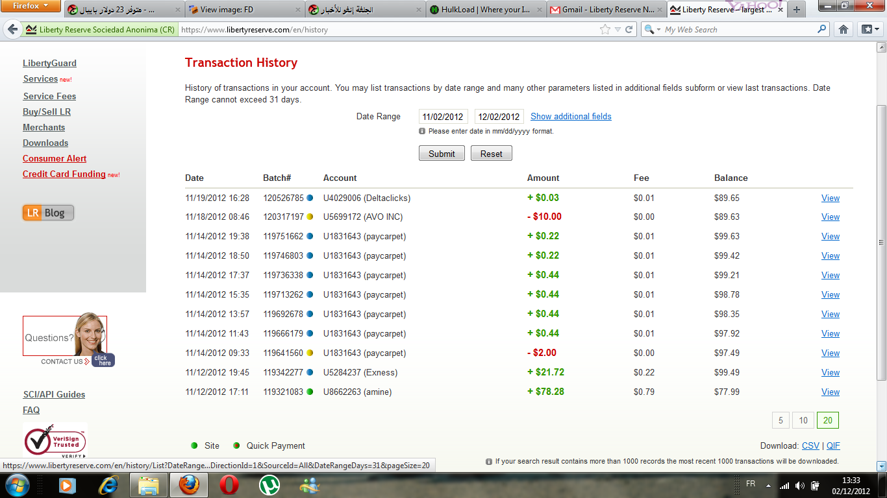Click the Submit button
Viewport: 887px width, 498px height.
(442, 154)
